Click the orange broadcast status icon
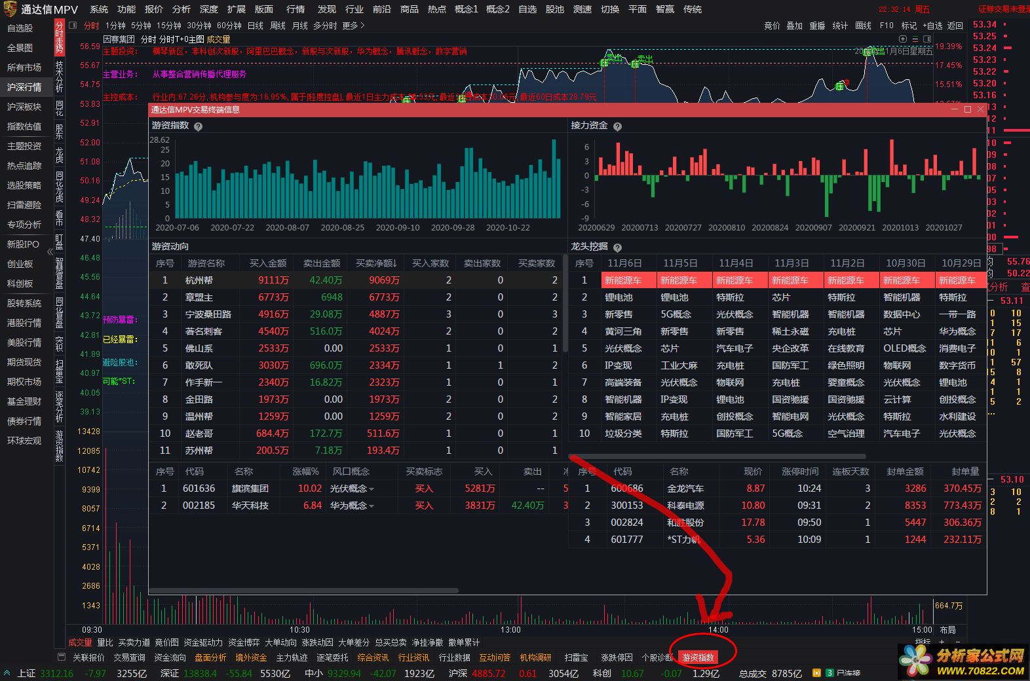 pyautogui.click(x=816, y=673)
